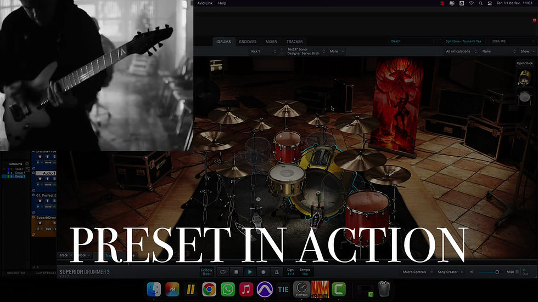Viewport: 538px width, 302px height.
Task: Adjust the master volume slider
Action: pyautogui.click(x=497, y=272)
